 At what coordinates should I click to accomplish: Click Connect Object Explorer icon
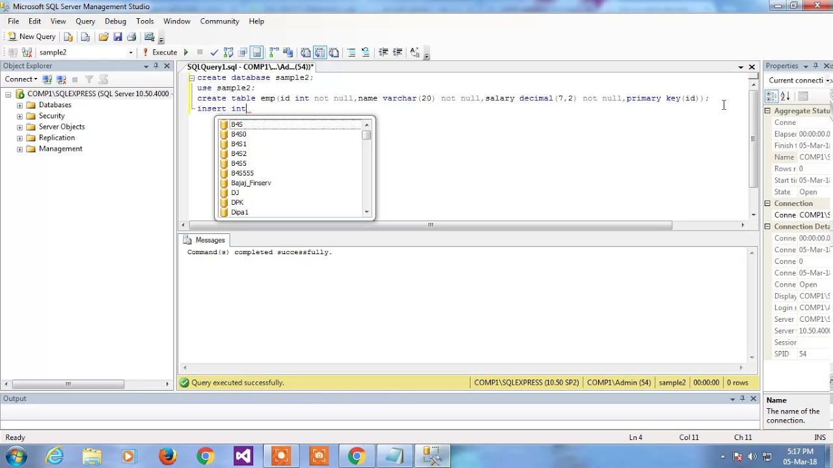point(47,79)
